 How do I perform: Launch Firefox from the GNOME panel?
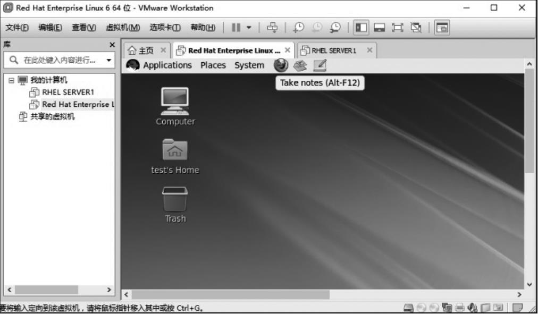pos(281,65)
